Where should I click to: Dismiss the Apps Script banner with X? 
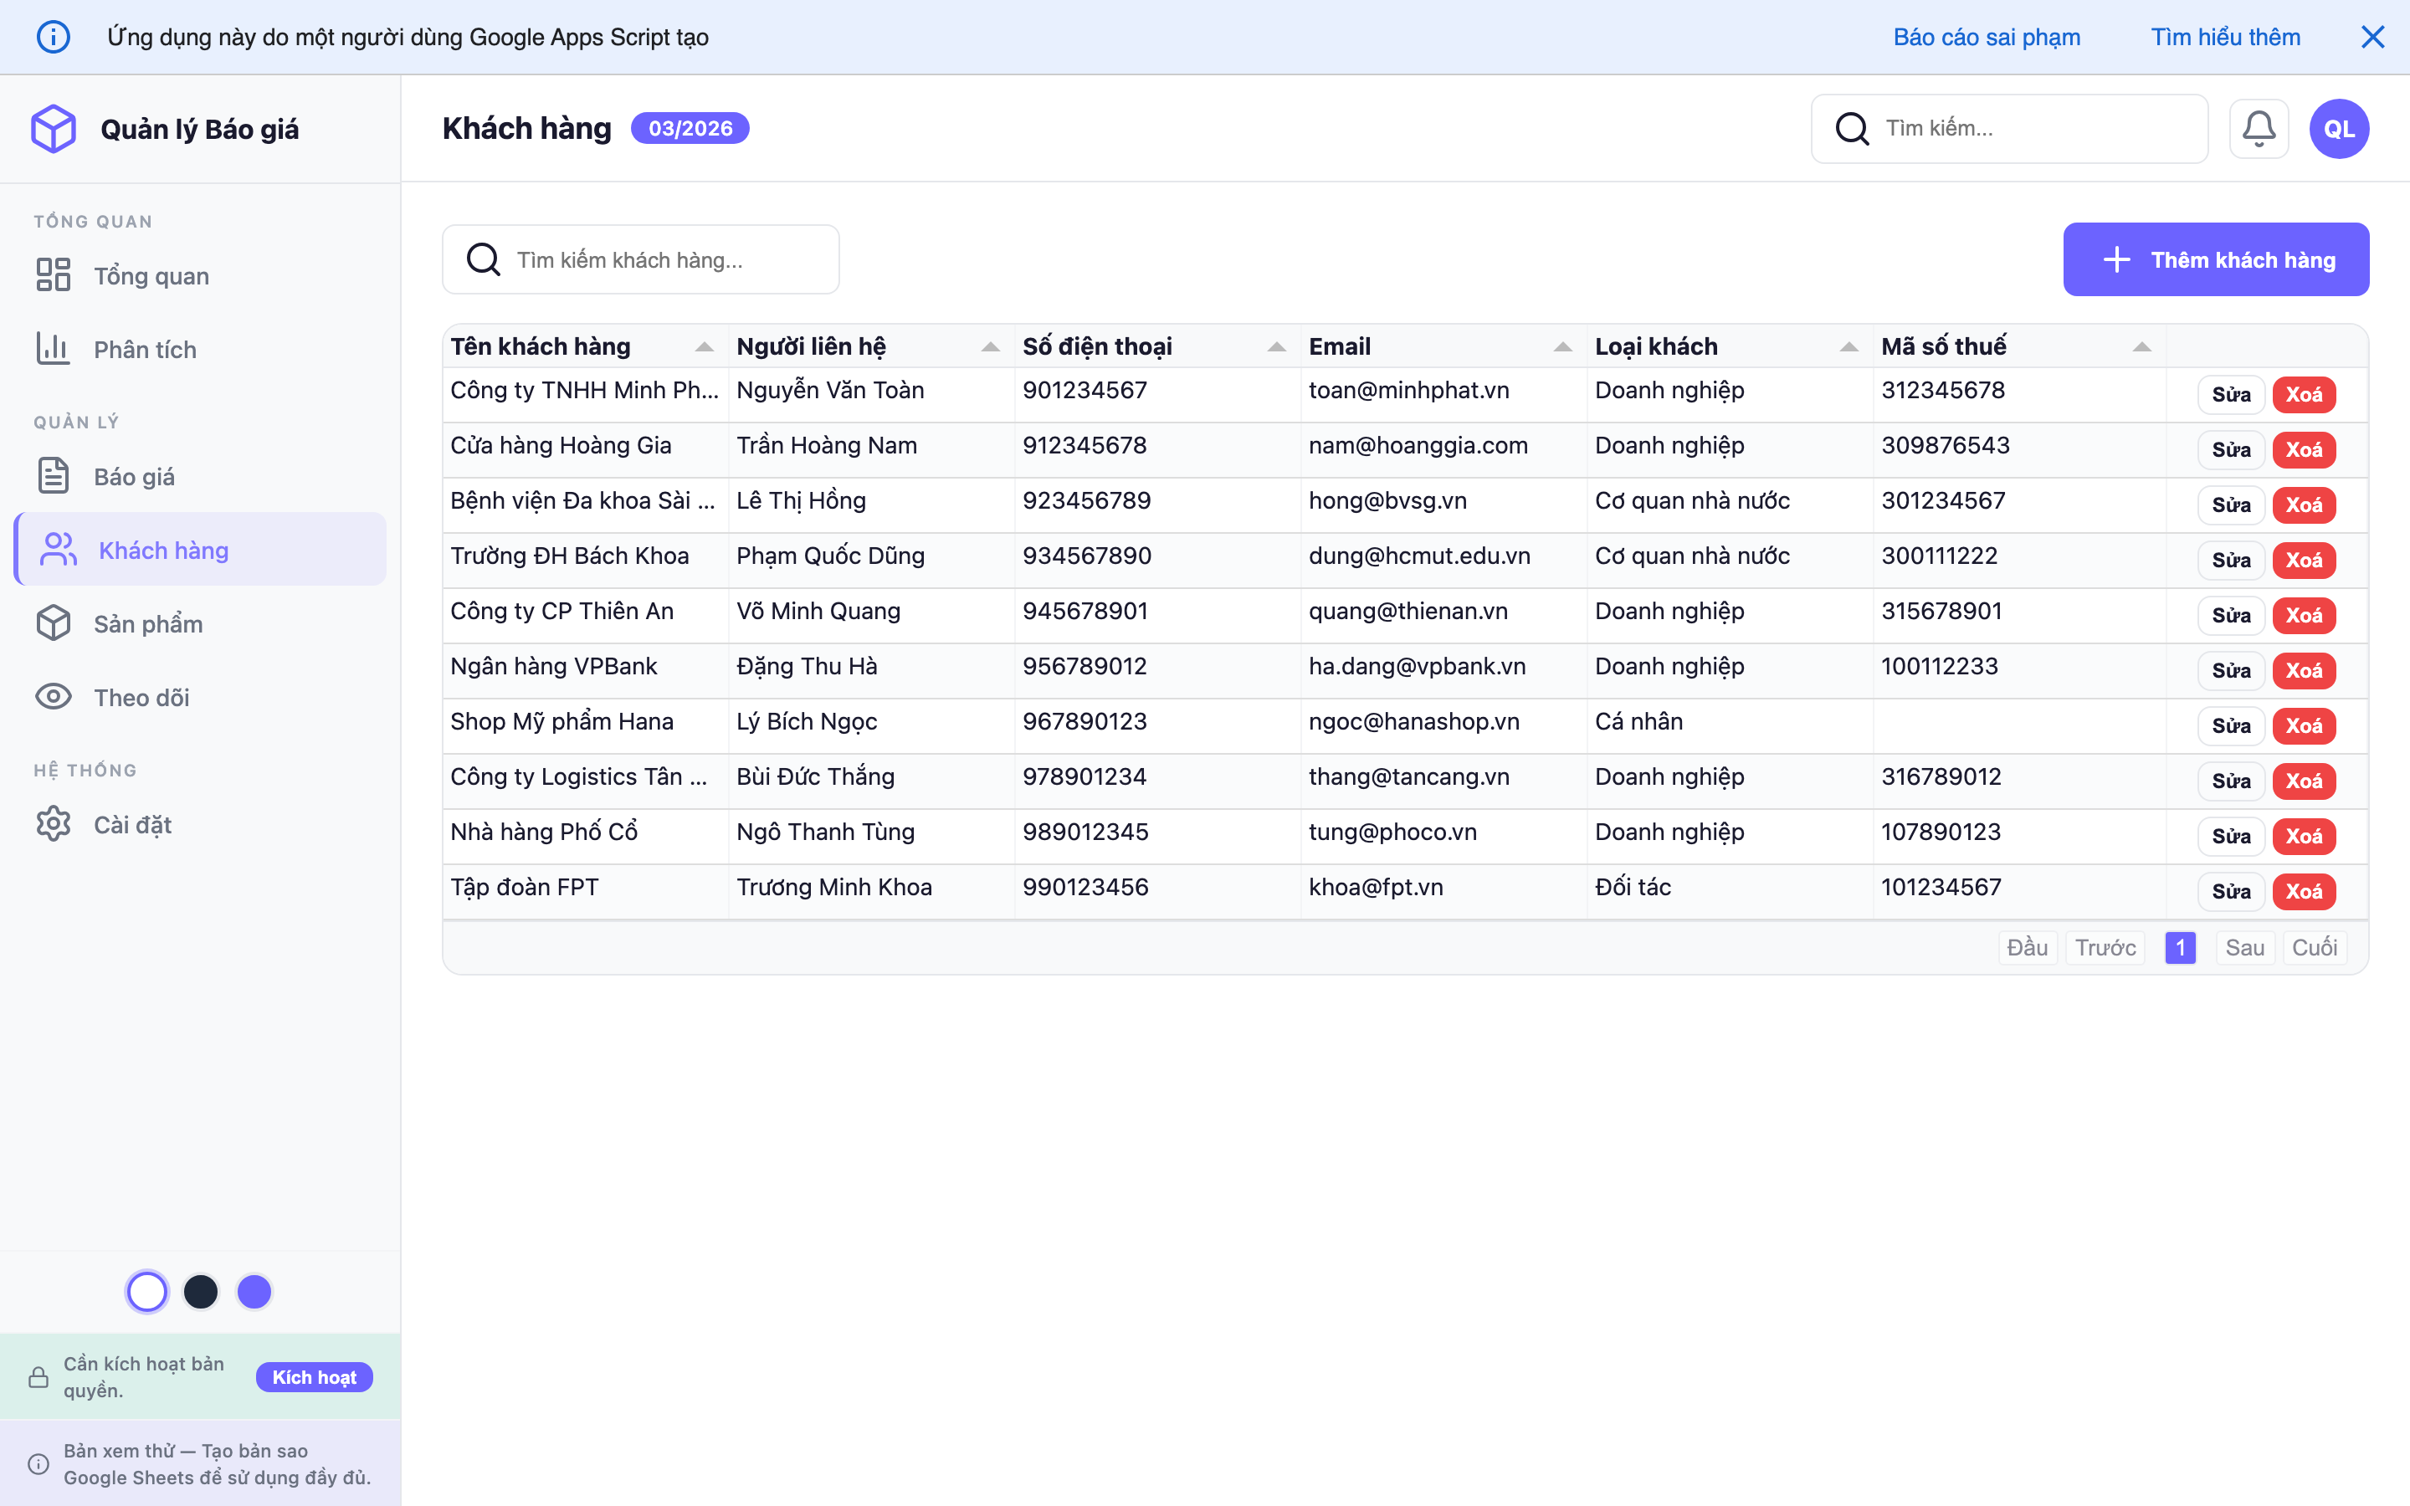coord(2372,37)
